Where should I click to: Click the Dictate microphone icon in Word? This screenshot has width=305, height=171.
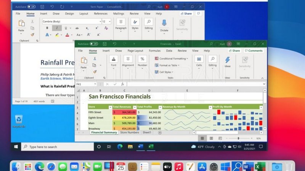click(x=164, y=24)
